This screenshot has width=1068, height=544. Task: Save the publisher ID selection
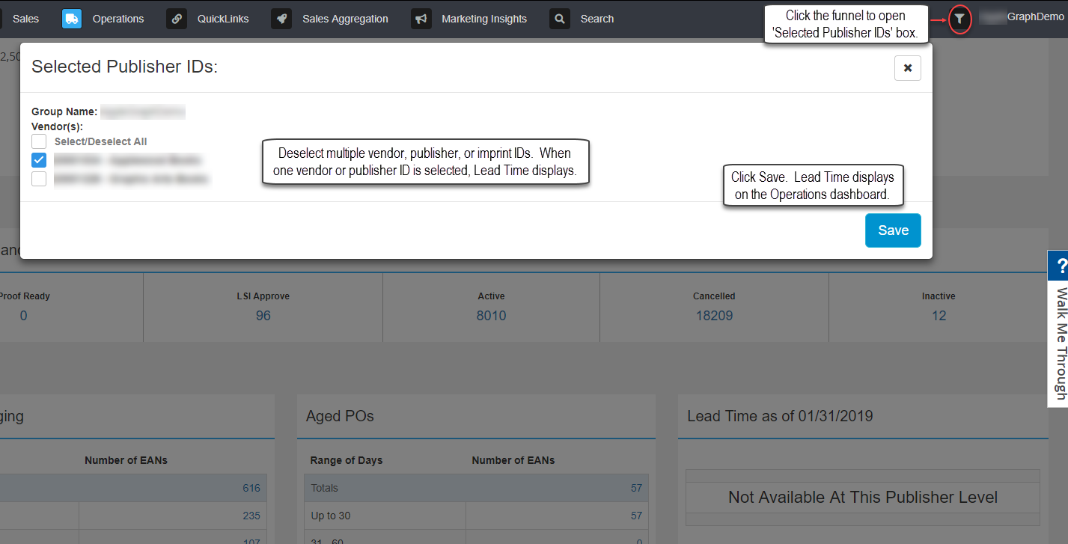[x=893, y=230]
